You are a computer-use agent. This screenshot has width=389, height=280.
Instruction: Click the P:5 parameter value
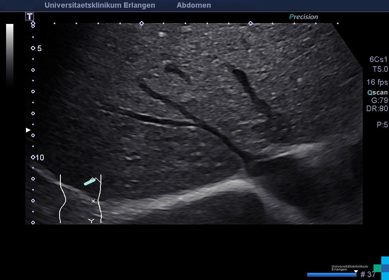(x=382, y=125)
